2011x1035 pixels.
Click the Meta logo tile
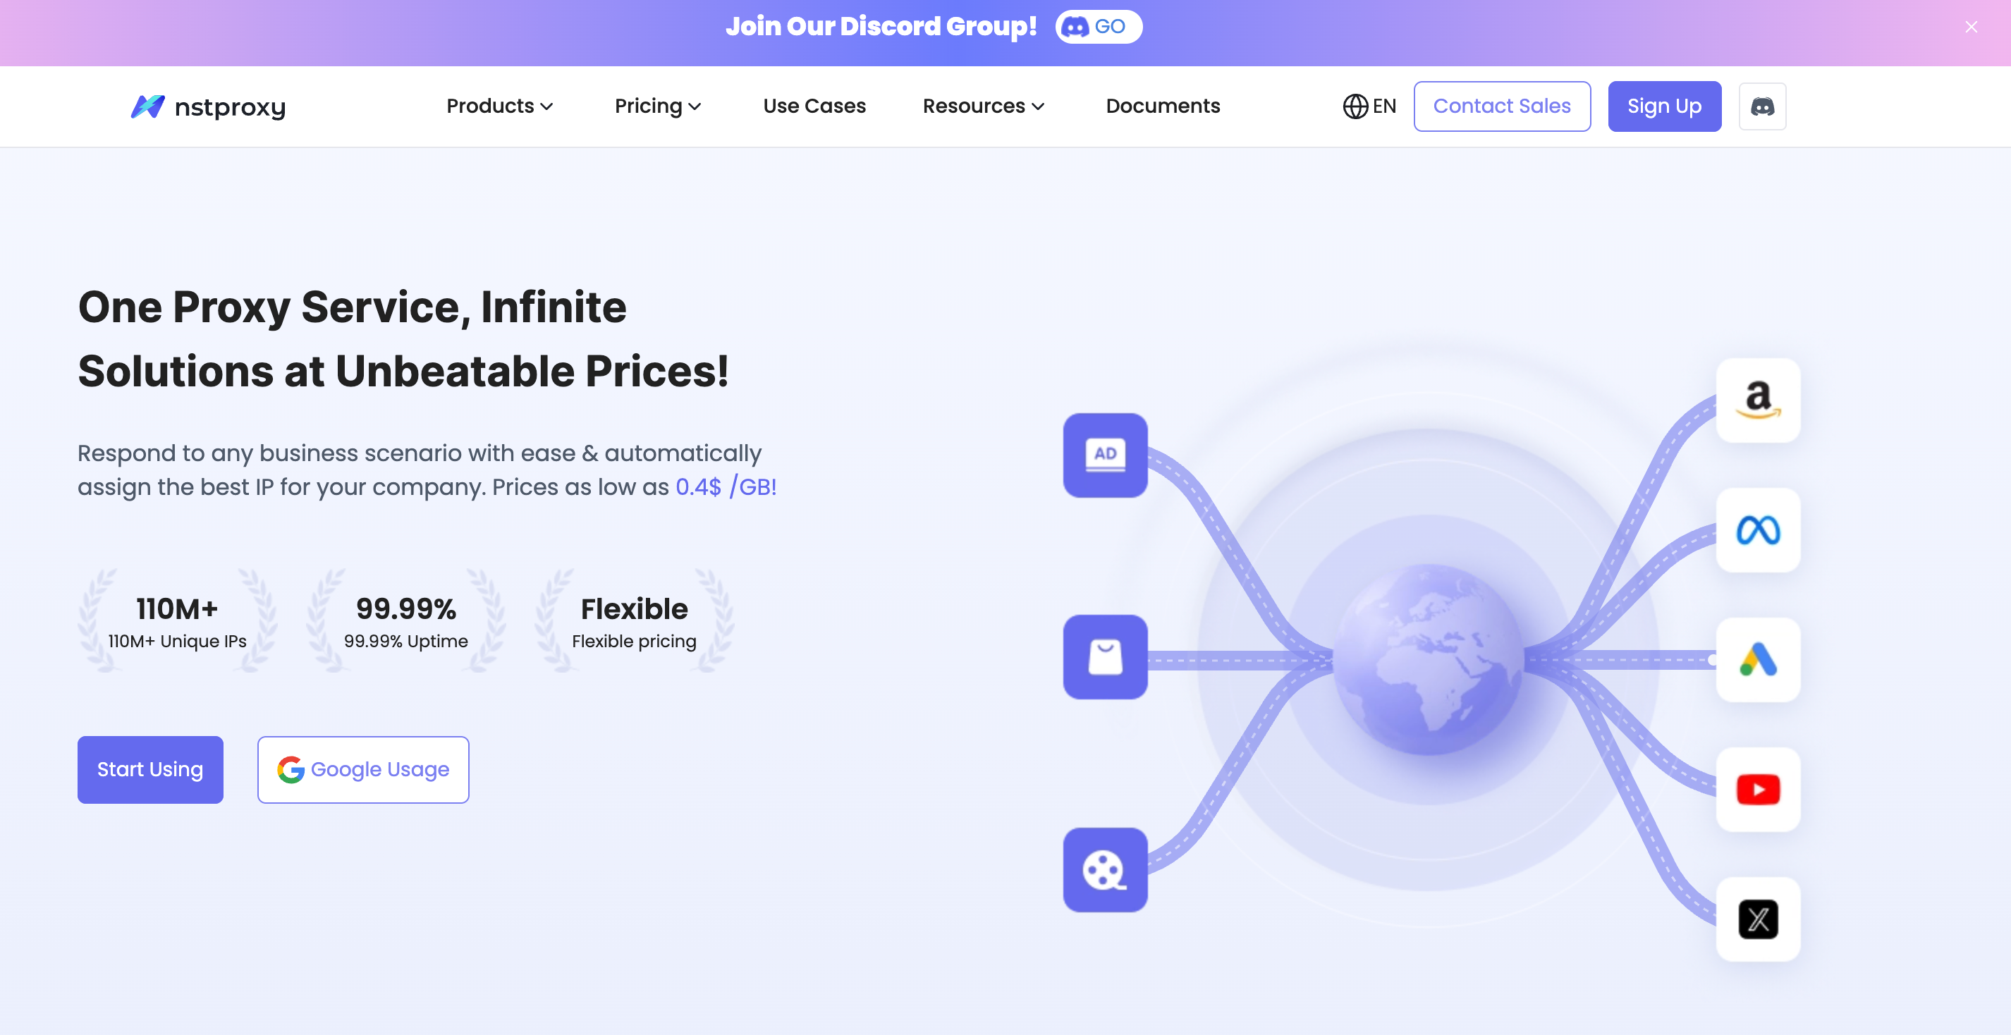1757,531
